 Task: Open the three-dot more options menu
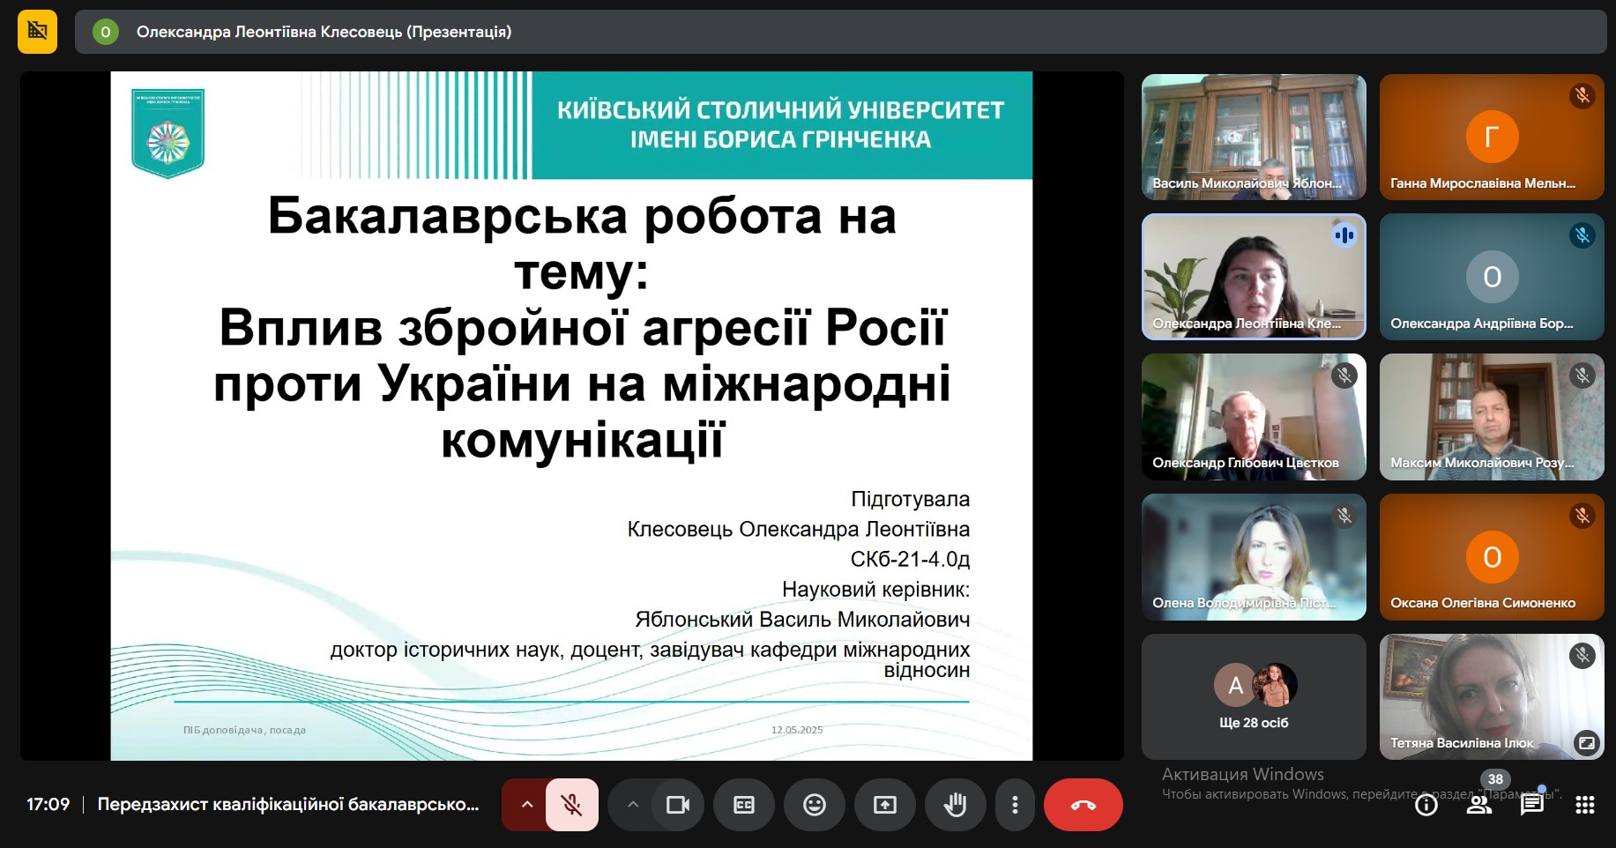1015,805
